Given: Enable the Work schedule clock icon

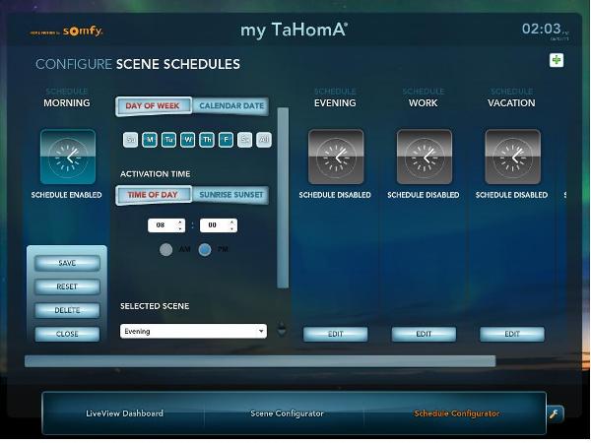Looking at the screenshot, I should pyautogui.click(x=424, y=157).
